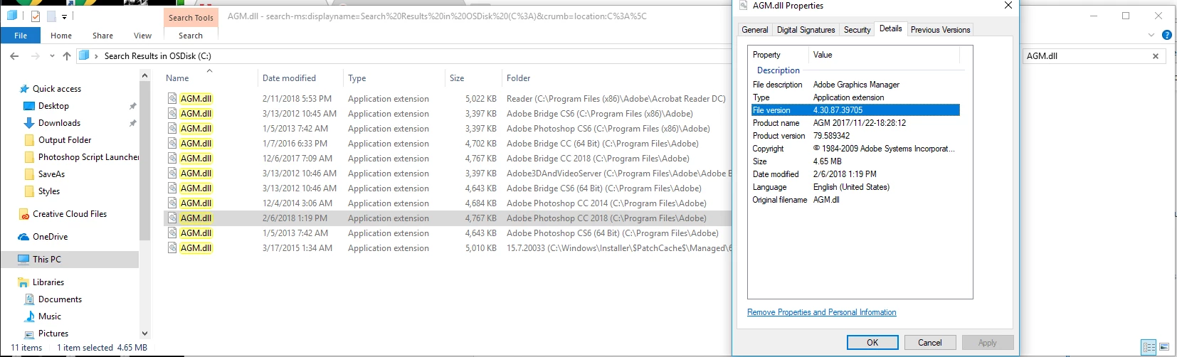Open Pictures library in navigation pane
The height and width of the screenshot is (357, 1177).
click(x=53, y=334)
